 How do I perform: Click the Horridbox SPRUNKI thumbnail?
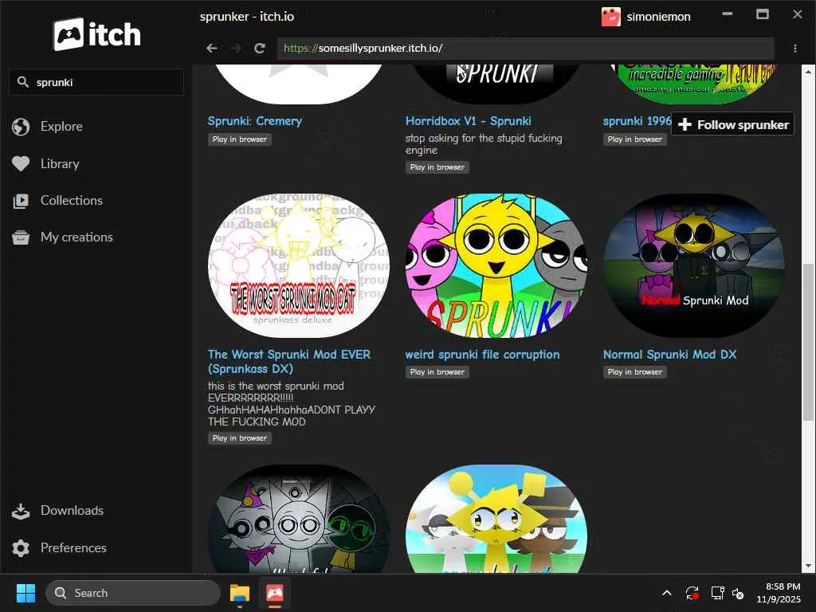tap(496, 83)
